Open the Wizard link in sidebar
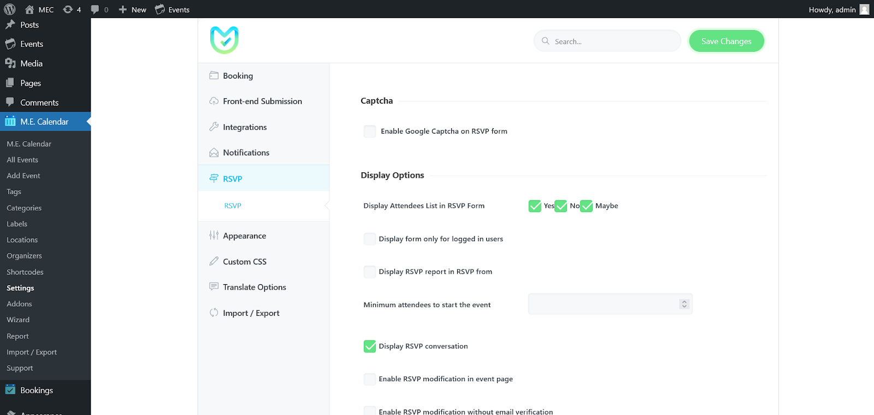Viewport: 874px width, 415px height. (x=18, y=320)
